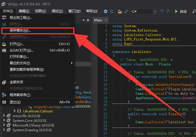Viewport: 196px width, 137px height.
Task: Choose 从GAC打开(G)... menu entry
Action: [38, 50]
